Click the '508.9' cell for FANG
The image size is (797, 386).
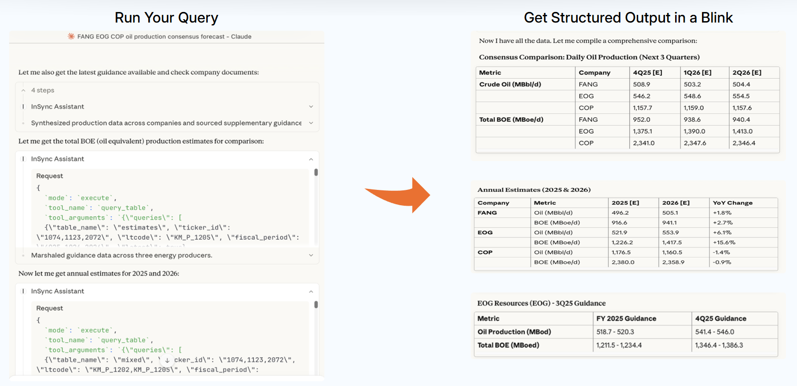(x=642, y=84)
